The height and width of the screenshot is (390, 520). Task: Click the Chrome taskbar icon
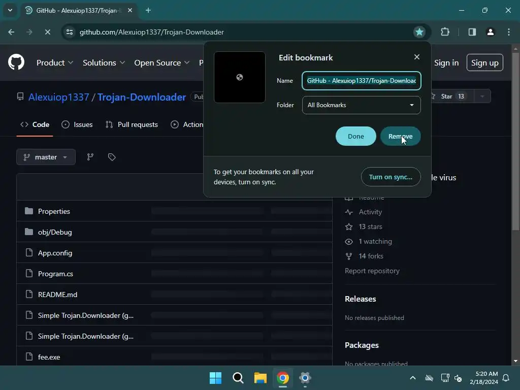point(282,378)
